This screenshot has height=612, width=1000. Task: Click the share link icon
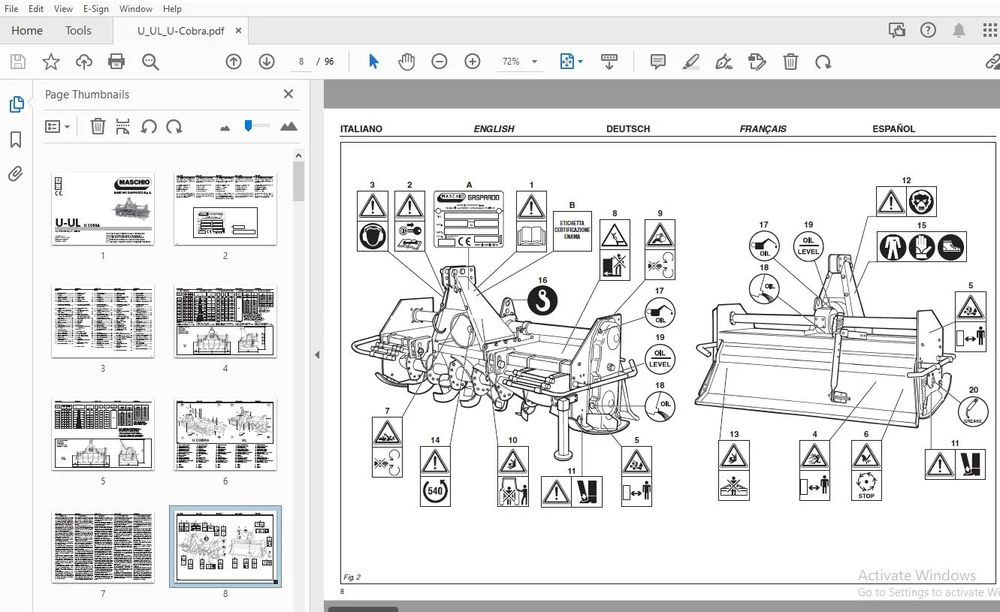pos(992,62)
